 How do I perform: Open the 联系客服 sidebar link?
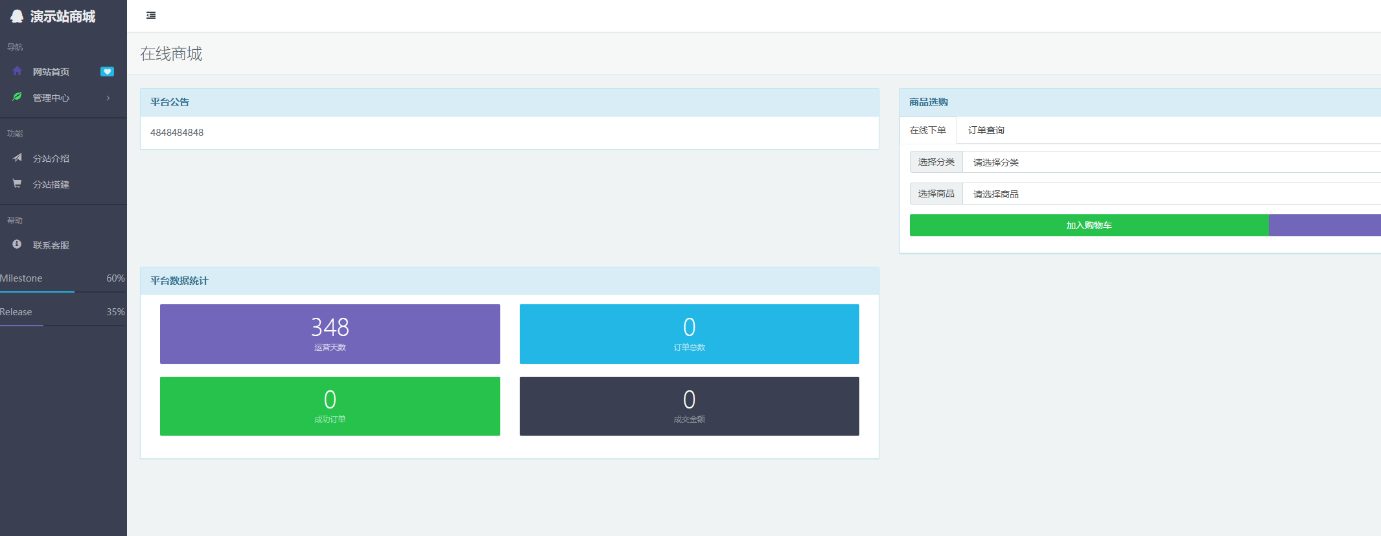[x=51, y=245]
